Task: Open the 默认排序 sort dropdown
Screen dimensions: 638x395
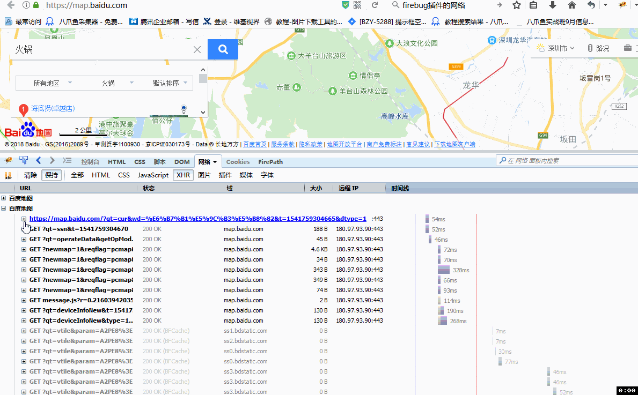Action: (x=170, y=83)
